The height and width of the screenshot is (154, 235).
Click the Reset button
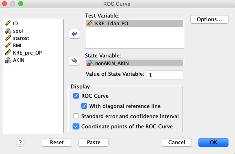57,142
